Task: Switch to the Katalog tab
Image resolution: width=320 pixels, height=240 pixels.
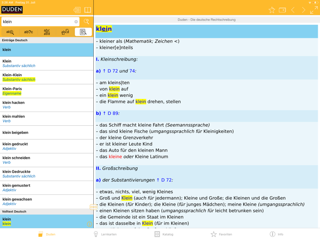Action: [x=164, y=234]
